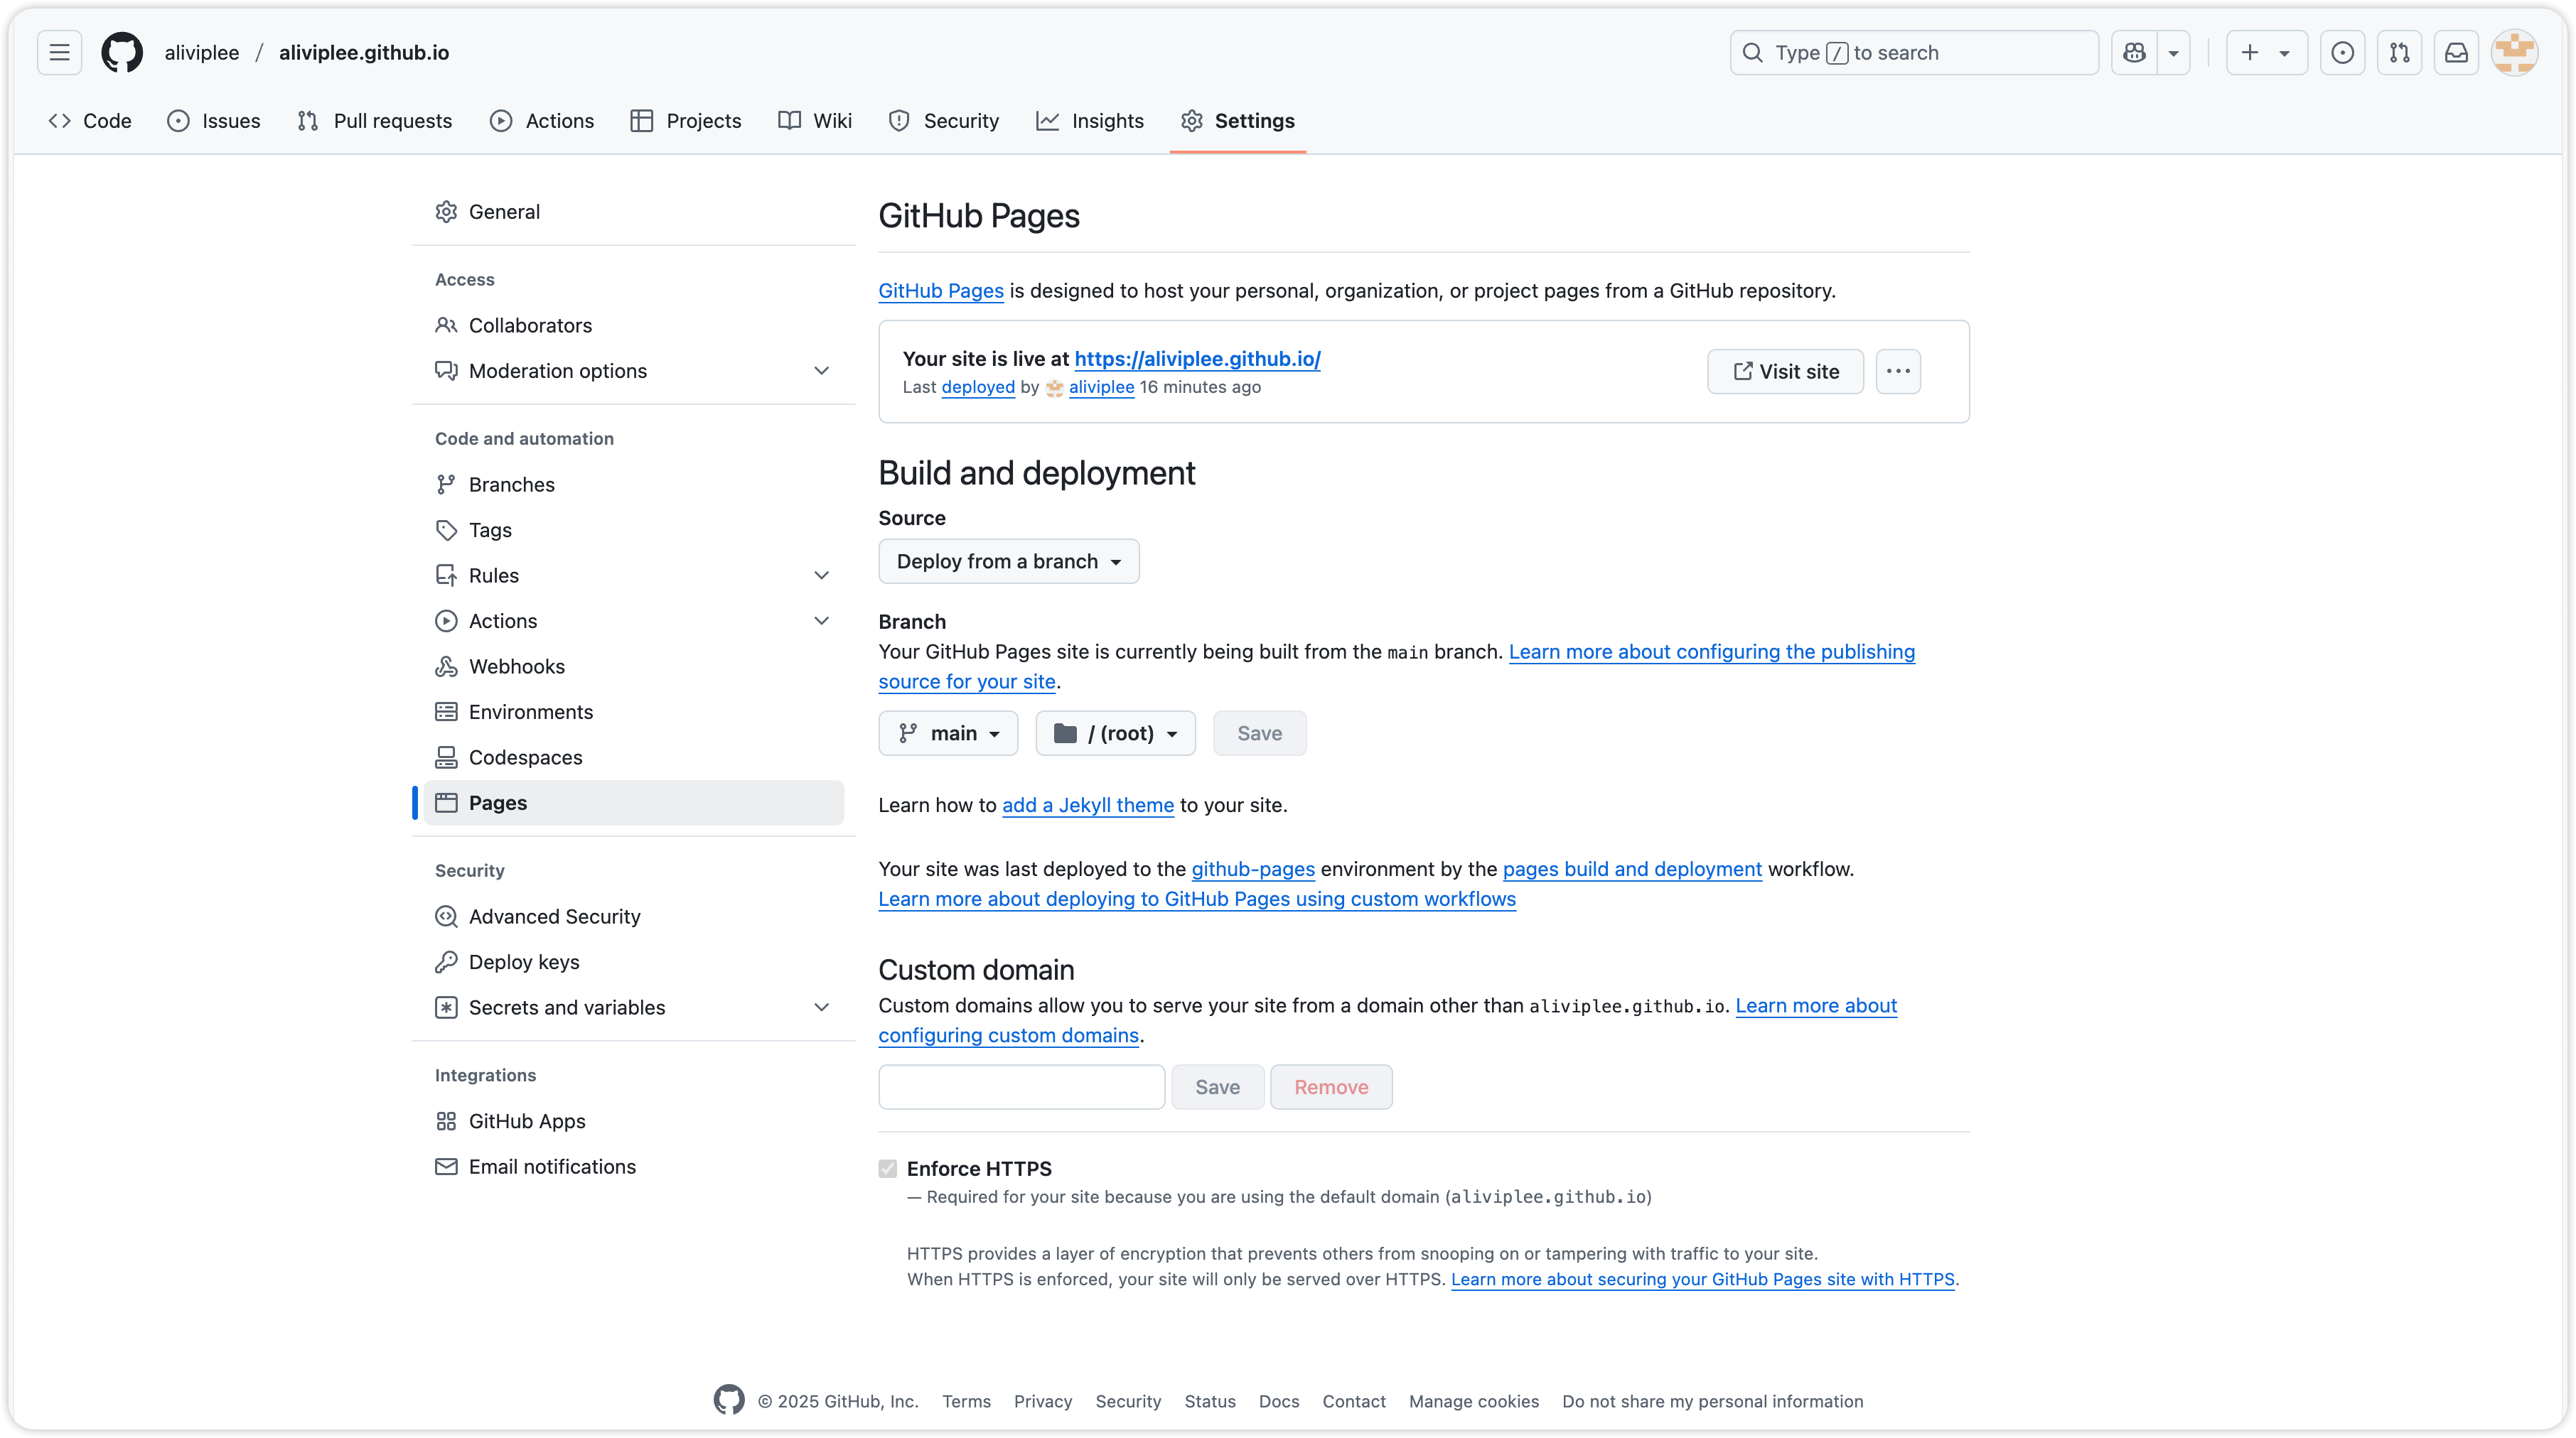Expand the Rules section chevron

coord(821,575)
